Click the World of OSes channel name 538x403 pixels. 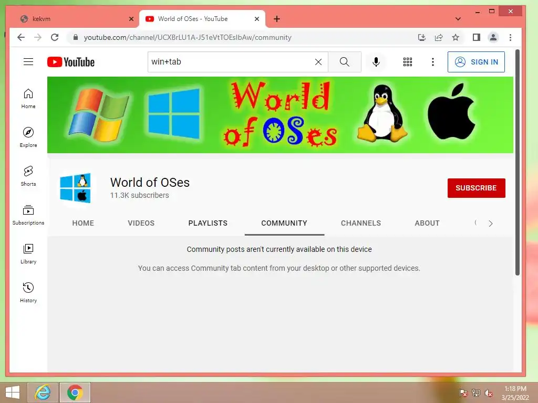(x=150, y=182)
